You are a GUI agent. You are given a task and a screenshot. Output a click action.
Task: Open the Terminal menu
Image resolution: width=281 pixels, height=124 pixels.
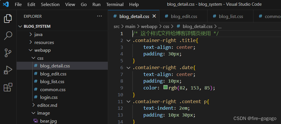[115, 5]
